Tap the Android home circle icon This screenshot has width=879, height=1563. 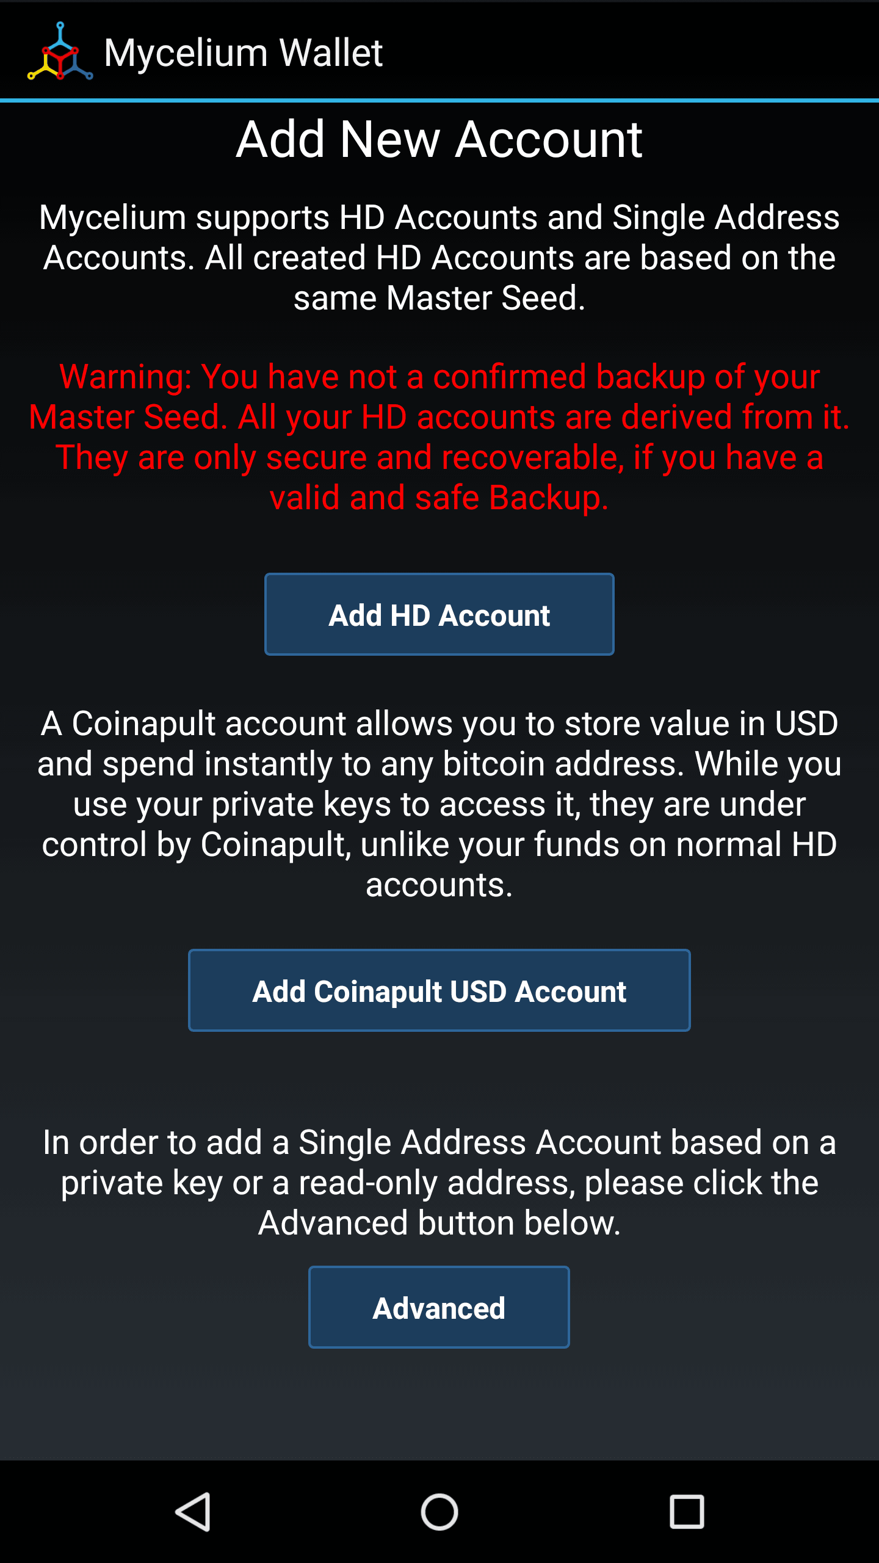[440, 1512]
